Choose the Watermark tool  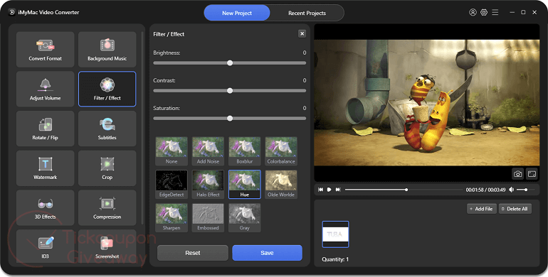coord(45,168)
